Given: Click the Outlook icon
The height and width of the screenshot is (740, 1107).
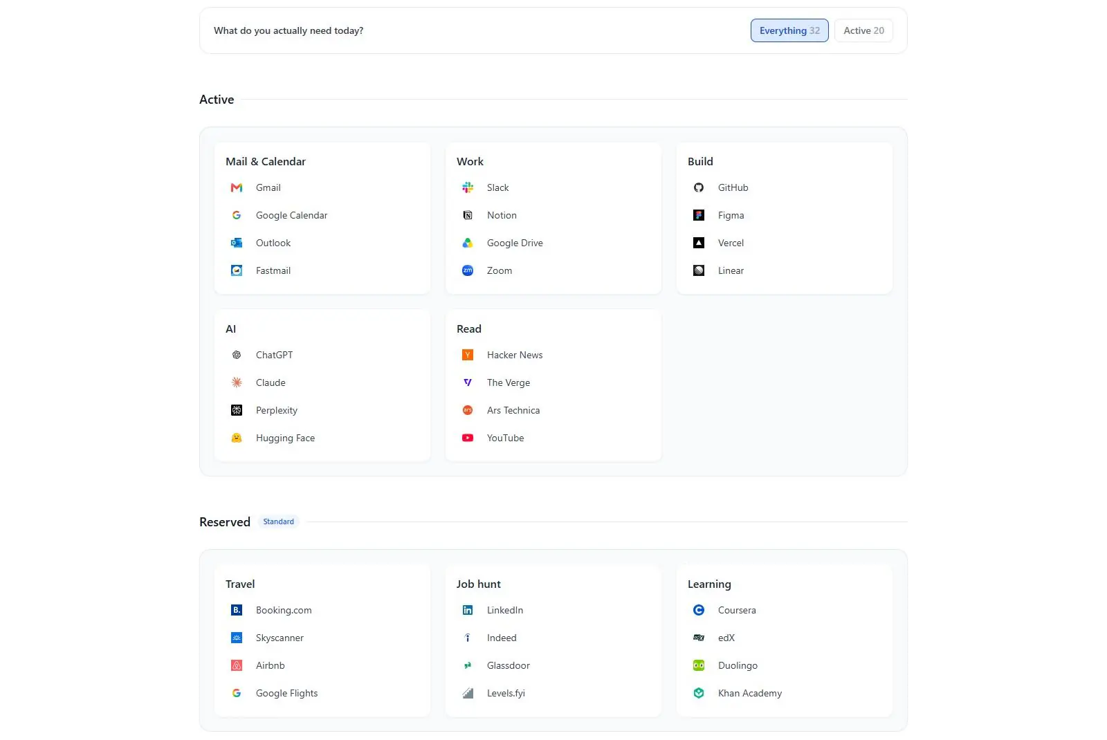Looking at the screenshot, I should tap(237, 243).
